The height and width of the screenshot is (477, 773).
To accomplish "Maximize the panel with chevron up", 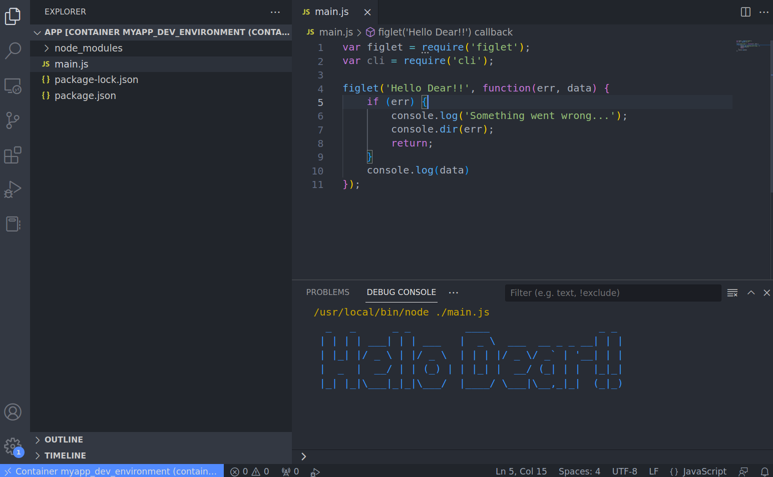I will (751, 293).
